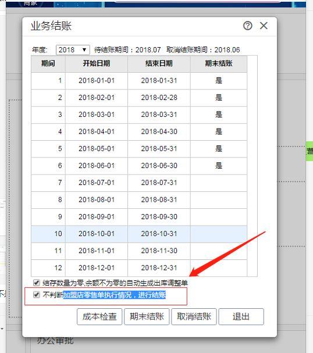This screenshot has width=313, height=353.
Task: Select end date 2018-08-31 cell
Action: coord(159,199)
